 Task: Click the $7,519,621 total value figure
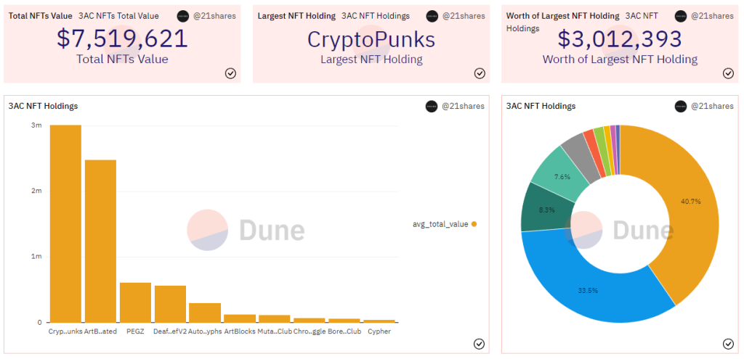coord(122,38)
